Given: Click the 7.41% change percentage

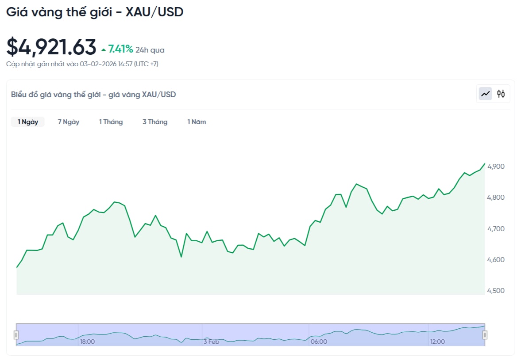Looking at the screenshot, I should [120, 49].
